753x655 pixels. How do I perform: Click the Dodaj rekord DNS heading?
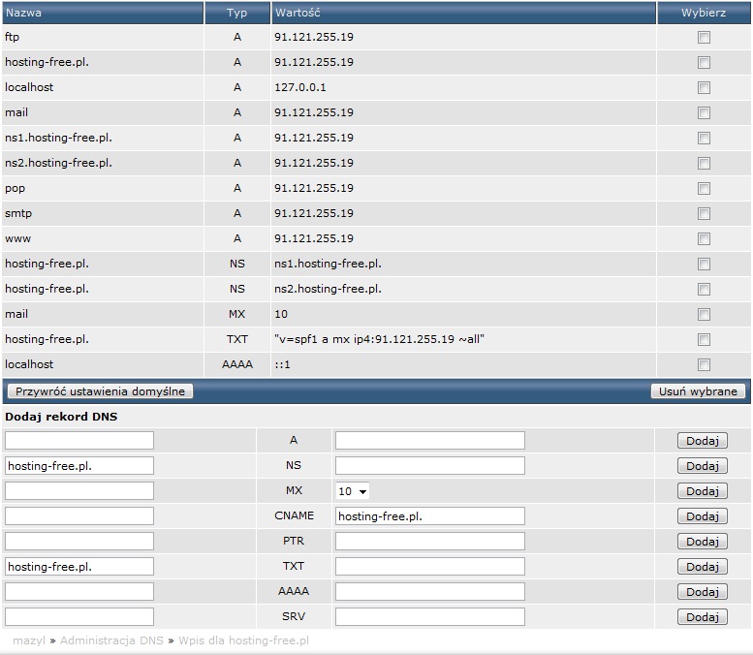[61, 417]
